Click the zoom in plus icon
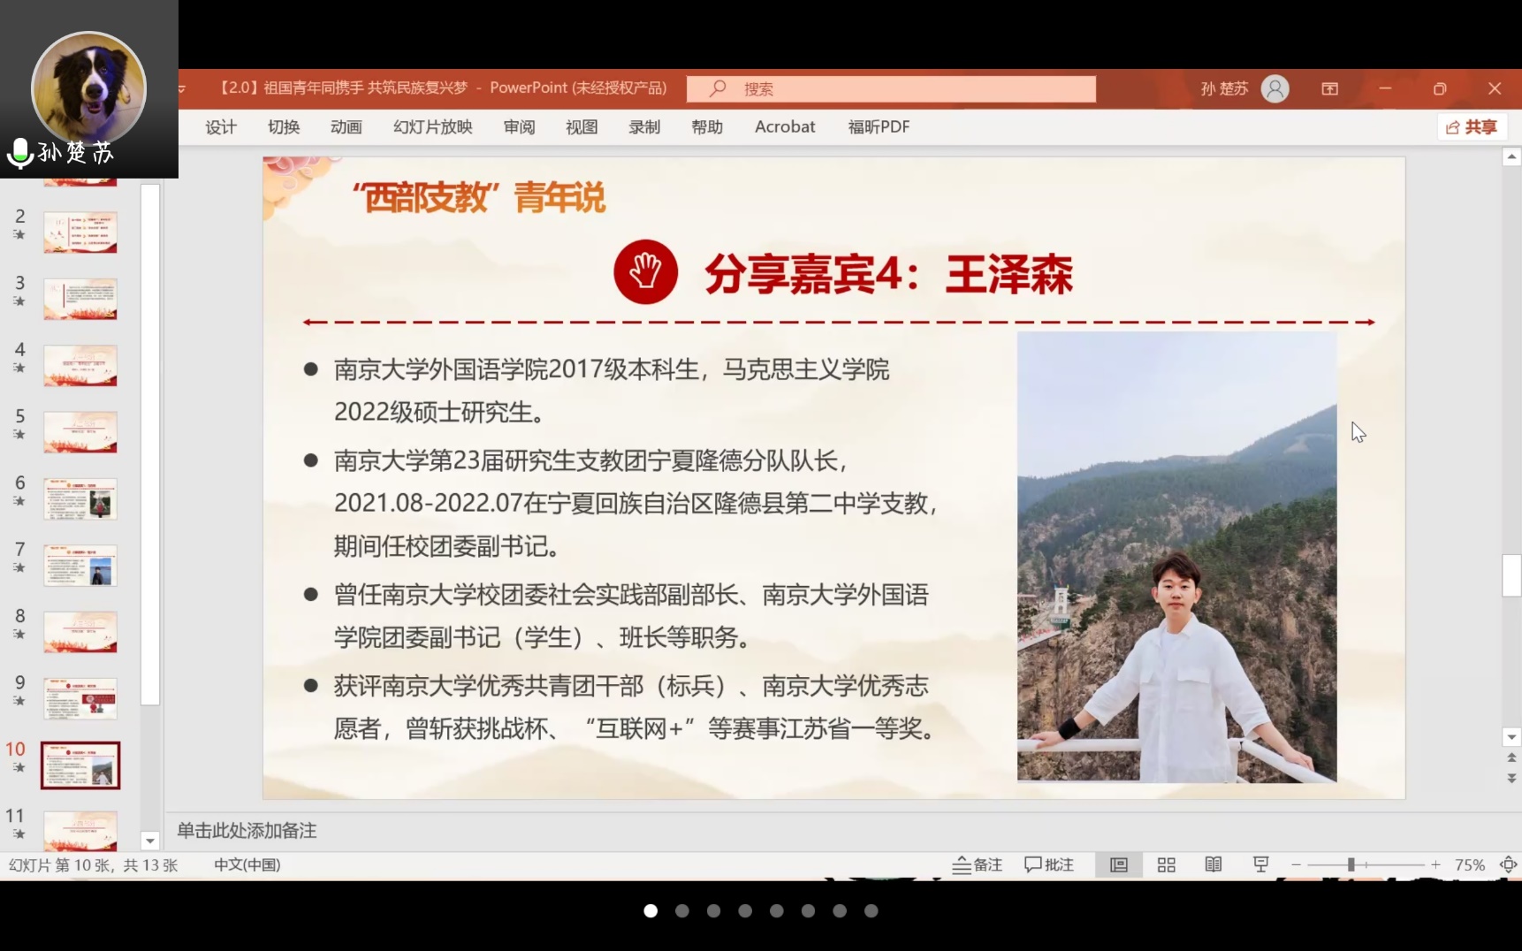The image size is (1522, 951). (x=1435, y=864)
